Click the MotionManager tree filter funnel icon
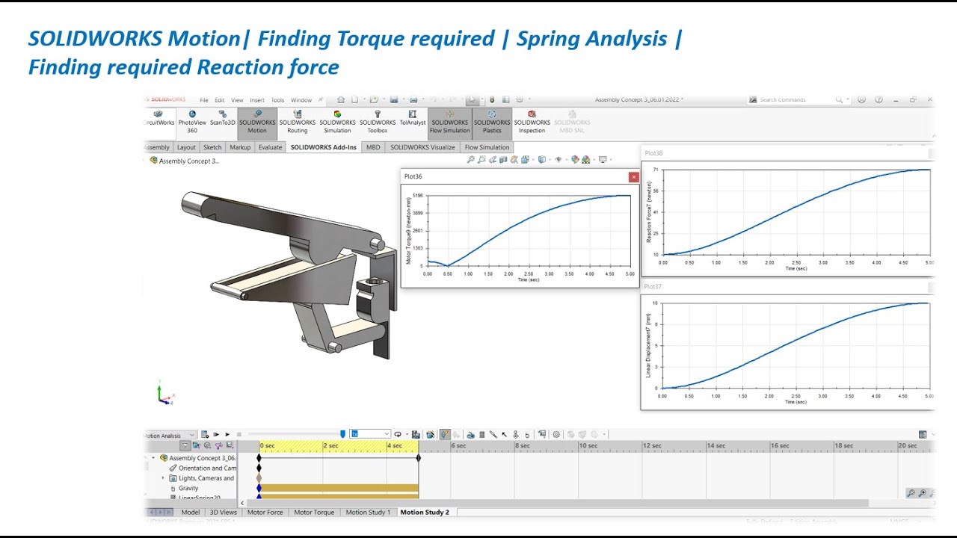 (x=185, y=445)
